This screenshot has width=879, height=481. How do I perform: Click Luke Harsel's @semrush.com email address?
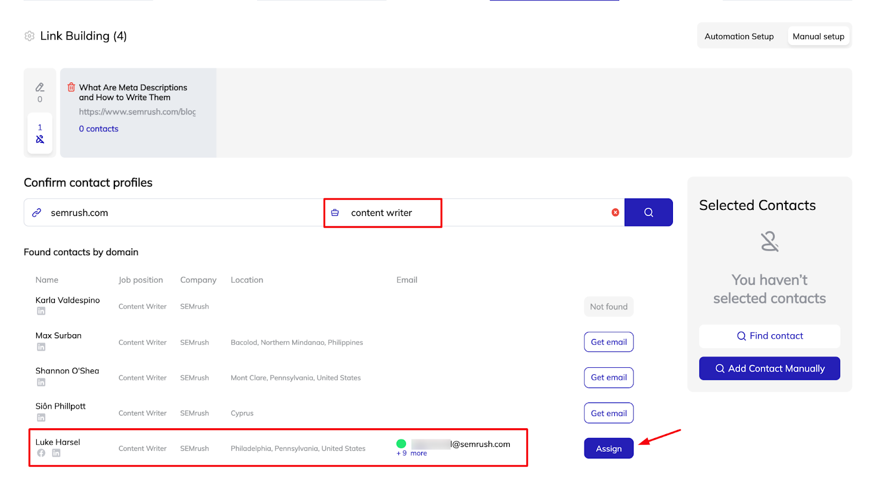(x=461, y=444)
